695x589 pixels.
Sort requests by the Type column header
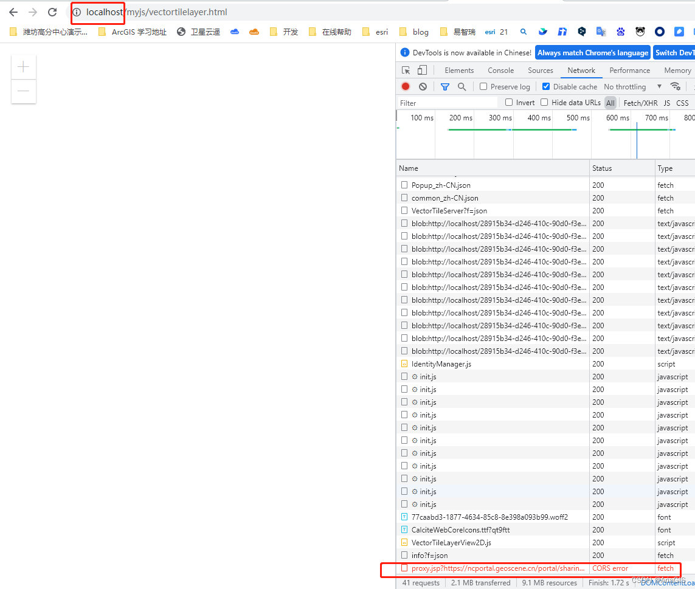pos(675,168)
